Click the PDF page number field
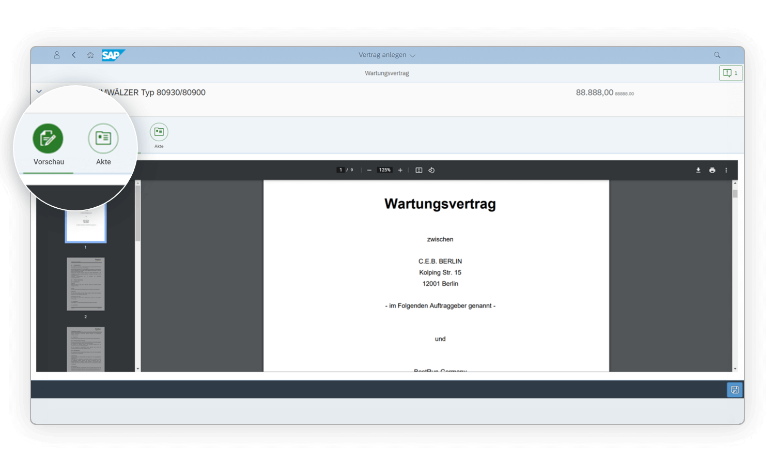 (x=340, y=170)
